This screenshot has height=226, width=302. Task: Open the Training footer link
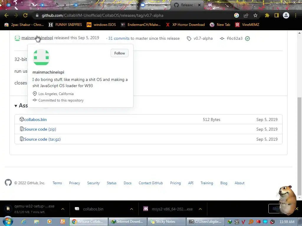click(207, 183)
